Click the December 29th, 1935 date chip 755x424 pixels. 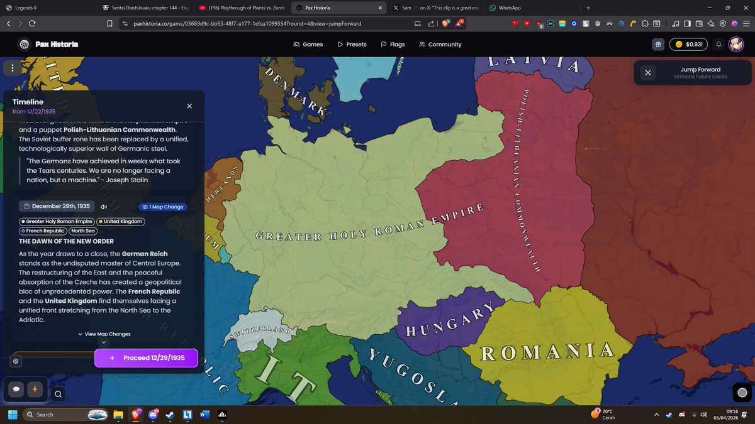coord(56,207)
